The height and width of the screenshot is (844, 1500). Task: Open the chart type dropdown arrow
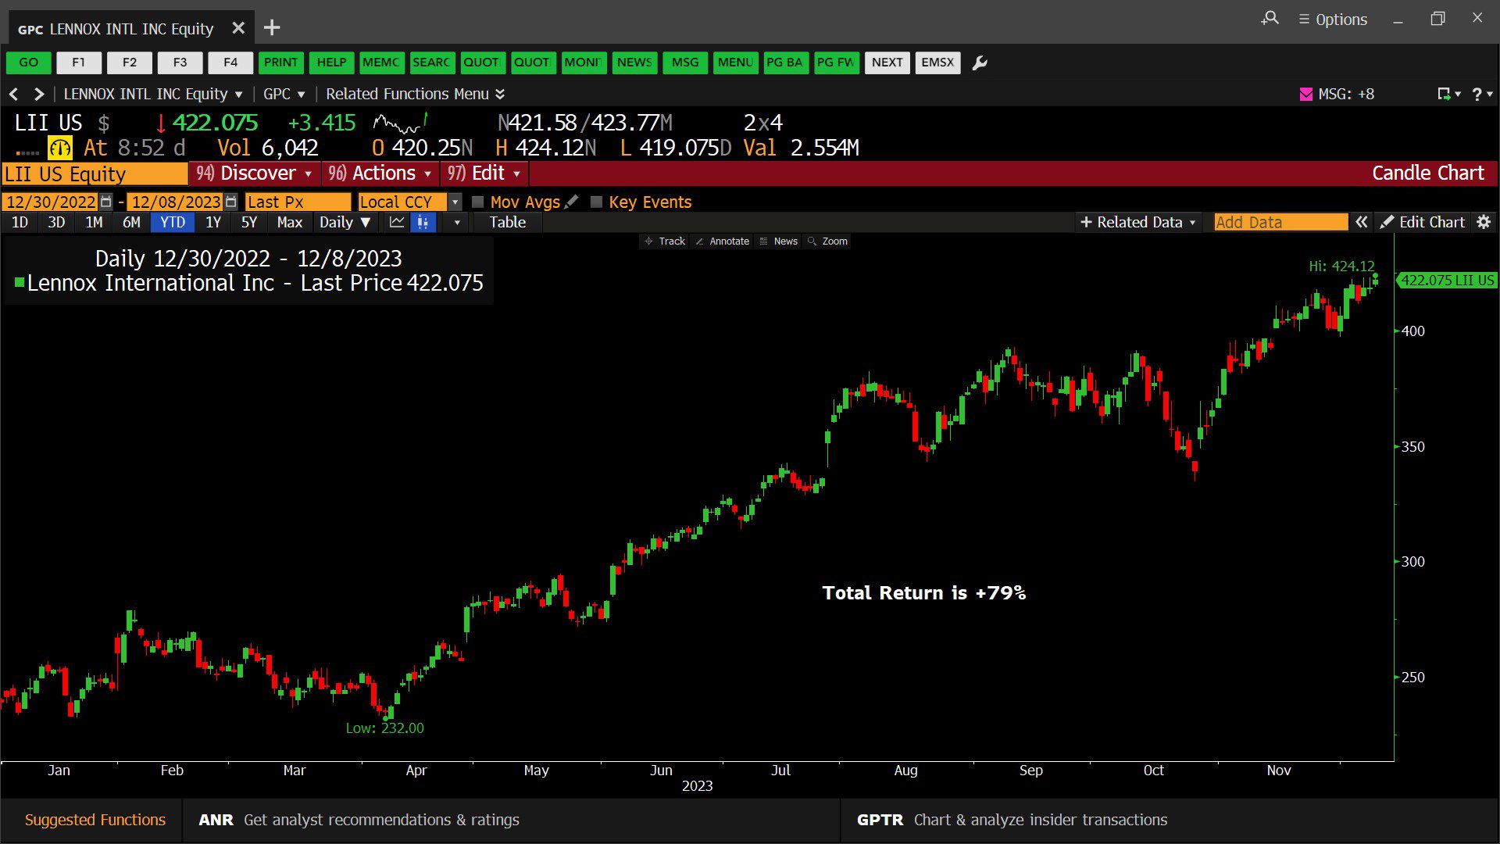pyautogui.click(x=457, y=222)
